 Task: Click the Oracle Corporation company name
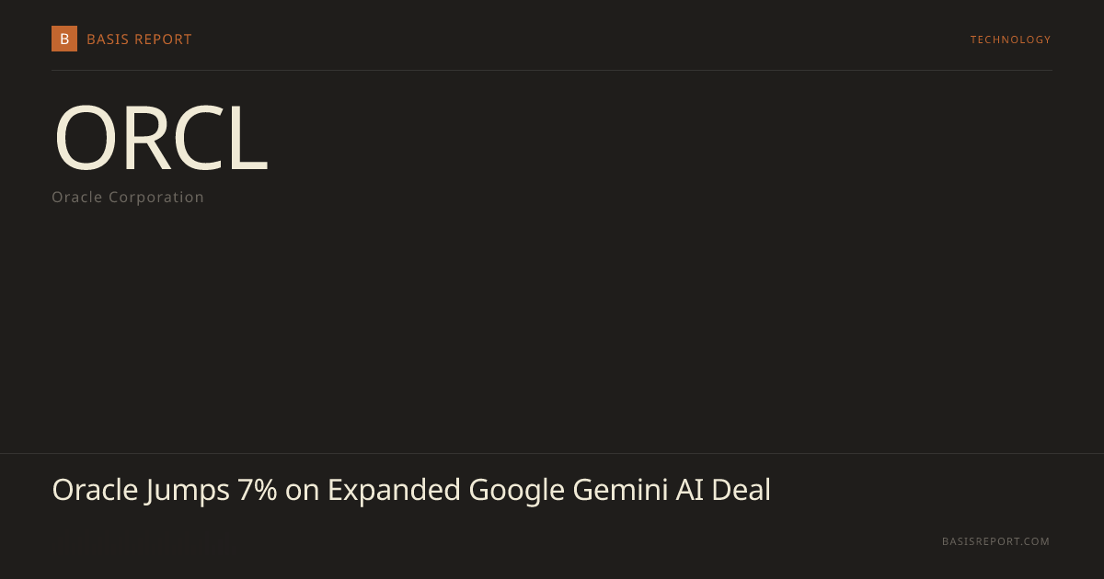pyautogui.click(x=128, y=197)
